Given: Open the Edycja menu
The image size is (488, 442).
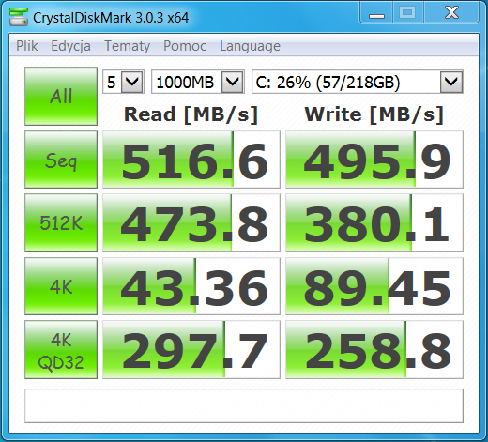Looking at the screenshot, I should tap(70, 46).
